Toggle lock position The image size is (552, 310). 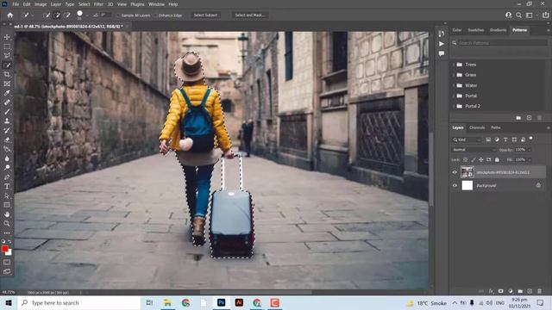[x=481, y=159]
